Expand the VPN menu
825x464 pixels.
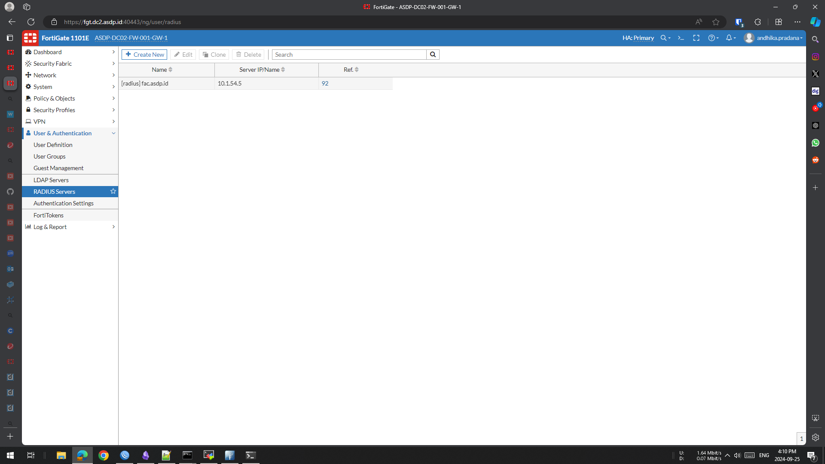70,122
